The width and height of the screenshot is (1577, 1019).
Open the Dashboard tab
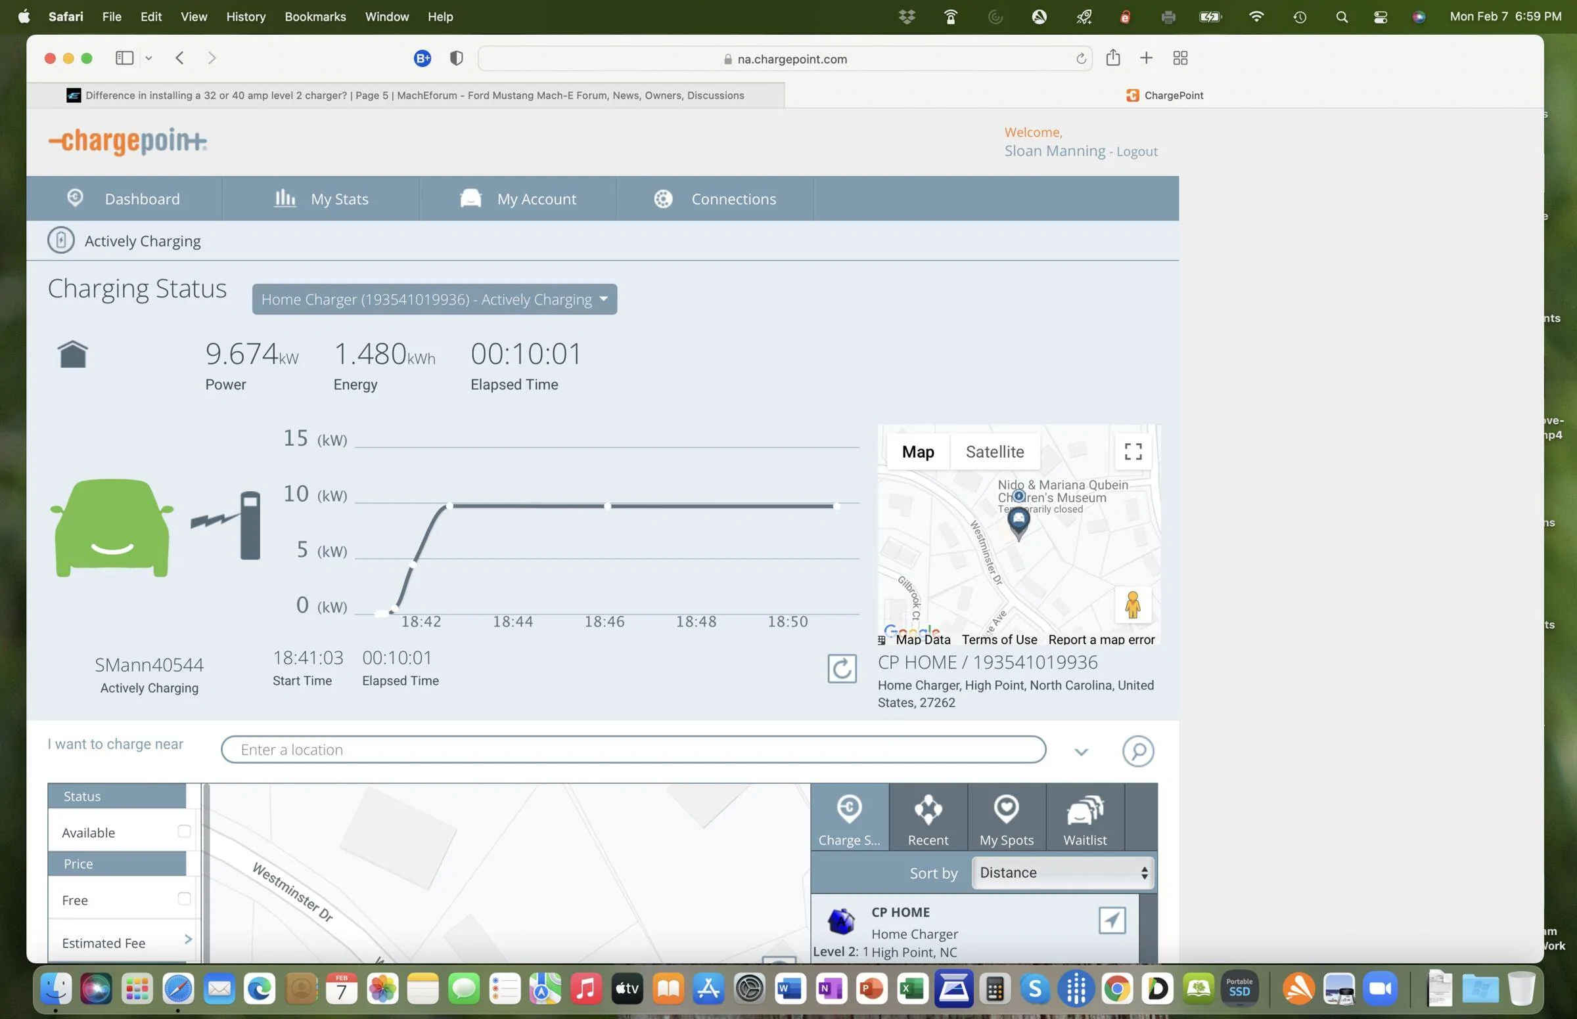pyautogui.click(x=124, y=198)
